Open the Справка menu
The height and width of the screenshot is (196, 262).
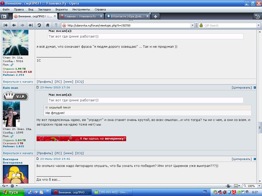pos(100,9)
